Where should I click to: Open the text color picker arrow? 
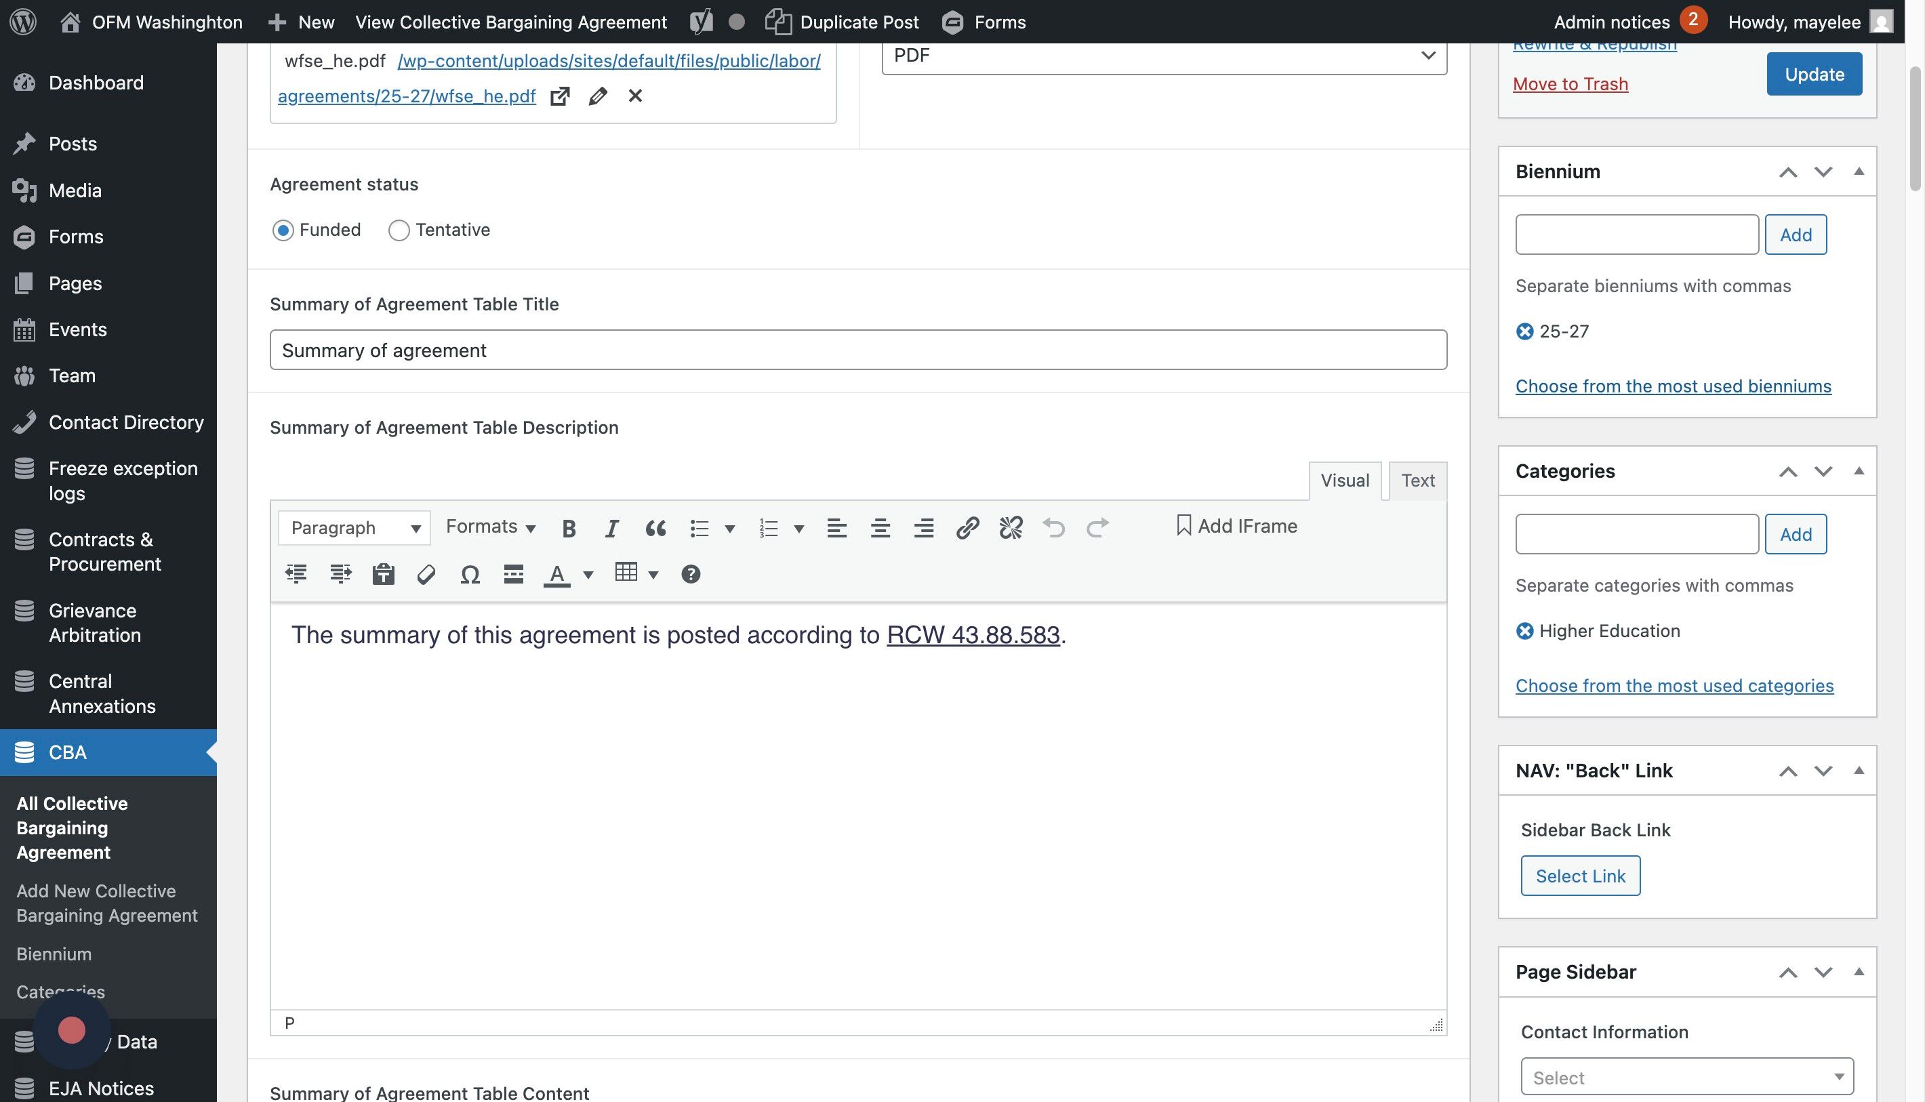tap(588, 575)
